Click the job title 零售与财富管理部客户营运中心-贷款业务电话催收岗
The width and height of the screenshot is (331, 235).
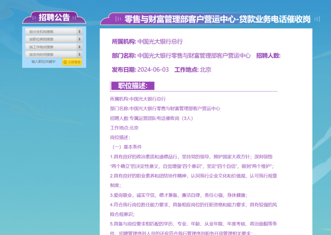217,19
